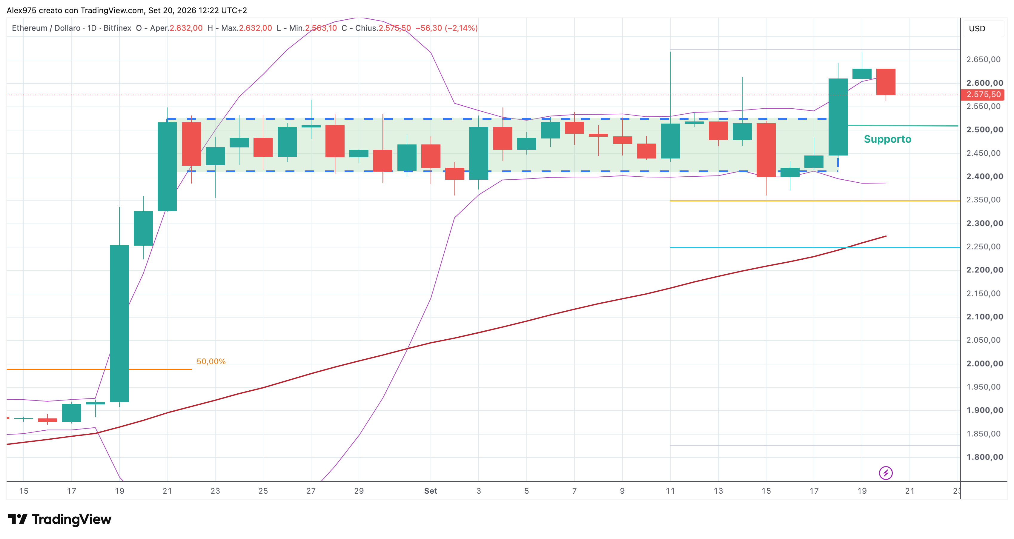Click the 2.000,00 price axis label
The width and height of the screenshot is (1014, 539).
(985, 364)
